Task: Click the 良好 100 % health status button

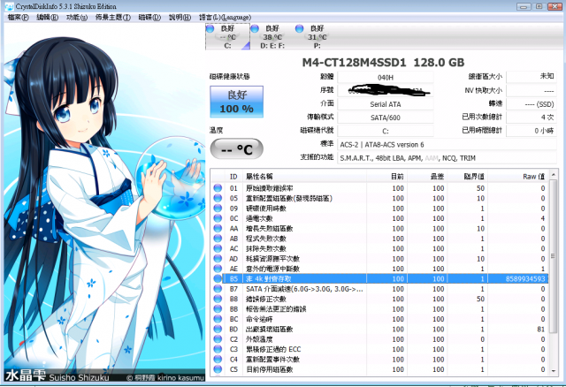Action: [x=236, y=102]
